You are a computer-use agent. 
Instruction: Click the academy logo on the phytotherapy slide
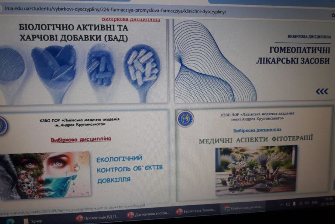pyautogui.click(x=185, y=119)
